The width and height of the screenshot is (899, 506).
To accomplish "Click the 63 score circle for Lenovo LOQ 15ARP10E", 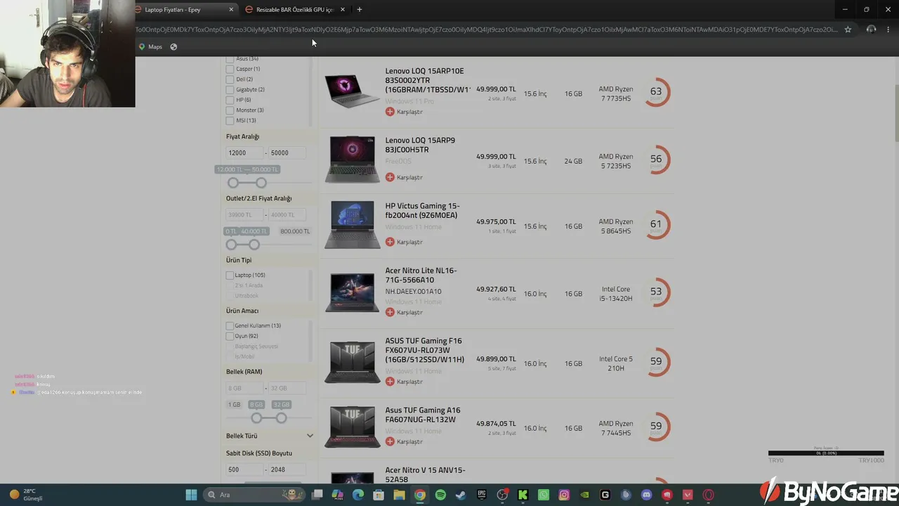I will (x=656, y=92).
